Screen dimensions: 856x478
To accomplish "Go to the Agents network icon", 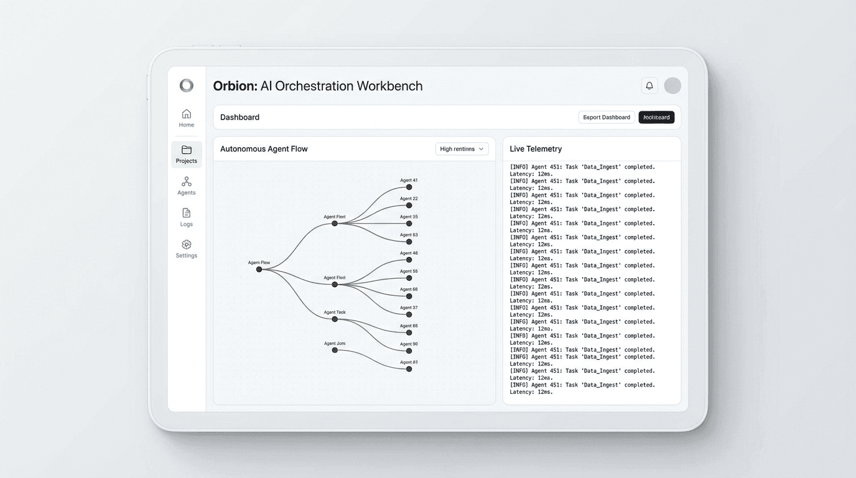I will (x=187, y=182).
